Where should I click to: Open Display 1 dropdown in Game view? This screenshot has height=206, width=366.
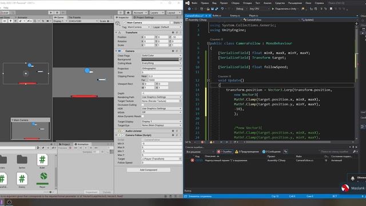pos(60,21)
